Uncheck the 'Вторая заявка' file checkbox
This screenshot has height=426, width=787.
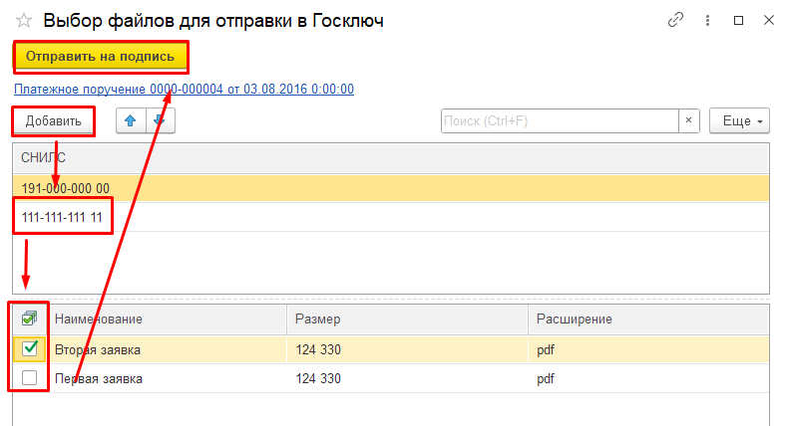[x=30, y=348]
